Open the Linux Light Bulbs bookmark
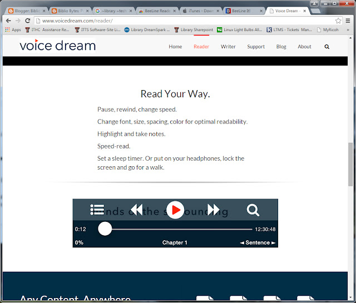 pyautogui.click(x=240, y=29)
